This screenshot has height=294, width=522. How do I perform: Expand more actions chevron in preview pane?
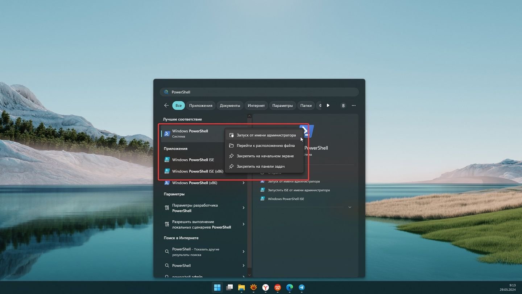(x=350, y=207)
